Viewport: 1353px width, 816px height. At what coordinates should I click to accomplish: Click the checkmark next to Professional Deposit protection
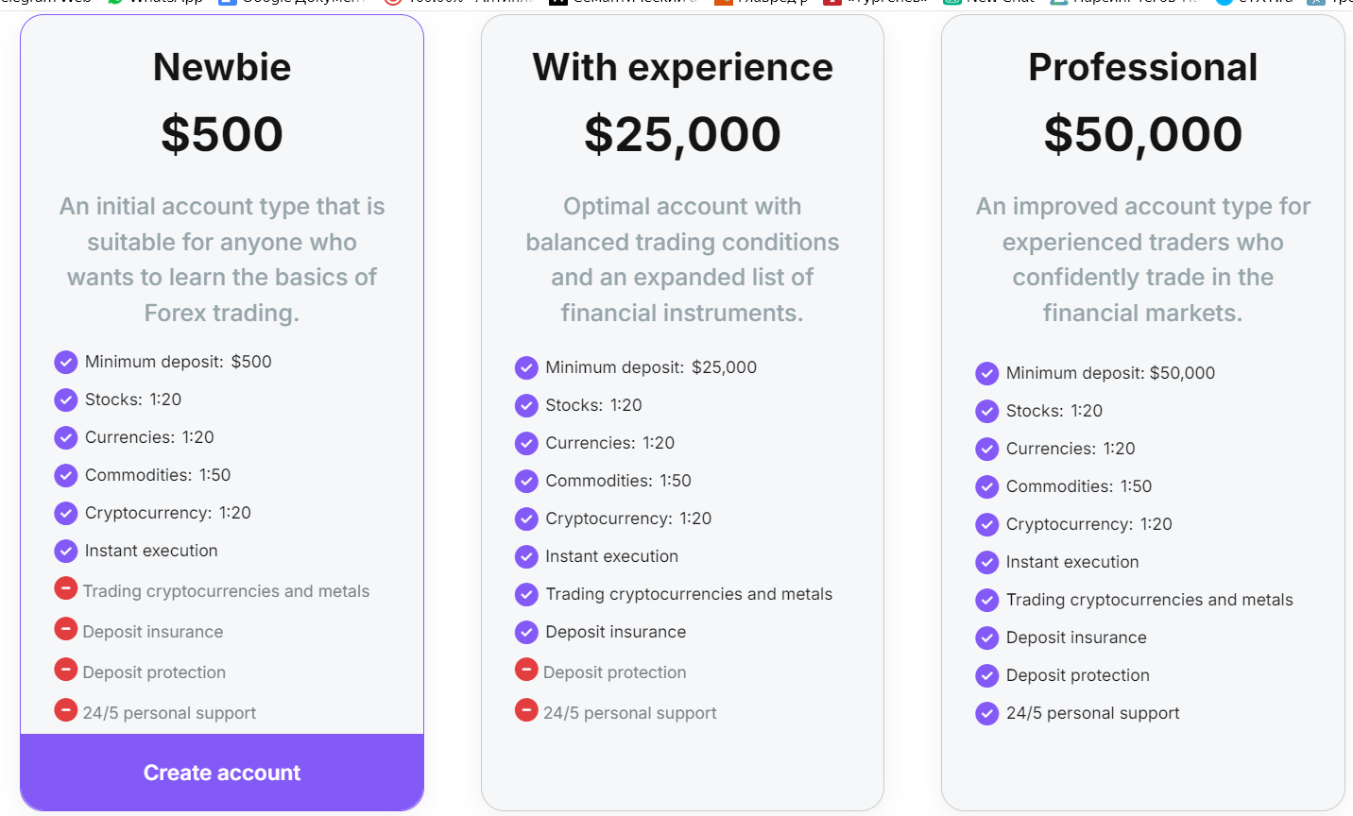click(987, 675)
